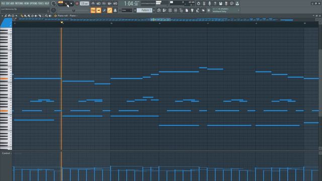The width and height of the screenshot is (322, 181).
Task: Click the circular arrow undo history icon
Action: 198,4
